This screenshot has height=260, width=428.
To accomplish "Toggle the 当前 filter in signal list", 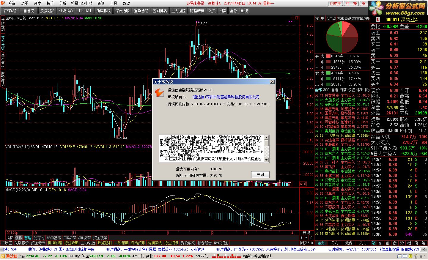I will [x=343, y=90].
